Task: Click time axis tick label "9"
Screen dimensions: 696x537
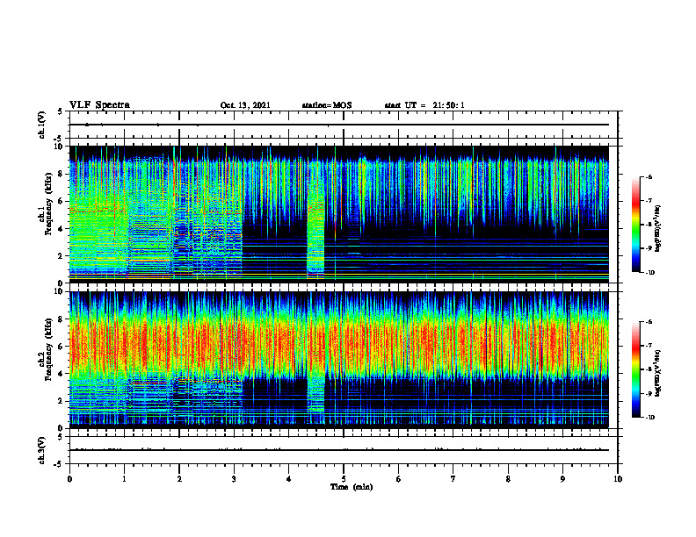Action: pos(562,479)
